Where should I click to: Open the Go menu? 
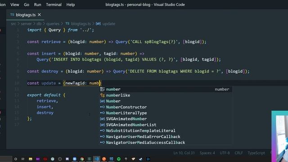(27, 4)
